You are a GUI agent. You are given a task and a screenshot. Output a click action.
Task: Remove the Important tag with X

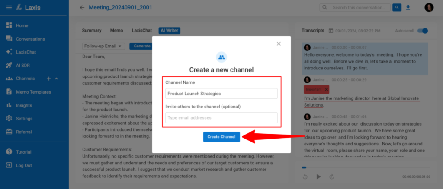click(x=326, y=89)
